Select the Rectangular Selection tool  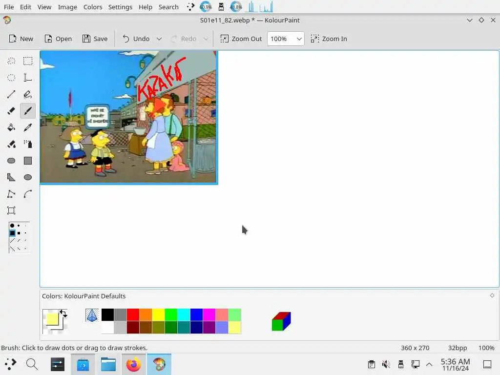point(28,61)
